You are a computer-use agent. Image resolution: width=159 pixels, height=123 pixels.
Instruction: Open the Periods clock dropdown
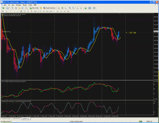90,8
